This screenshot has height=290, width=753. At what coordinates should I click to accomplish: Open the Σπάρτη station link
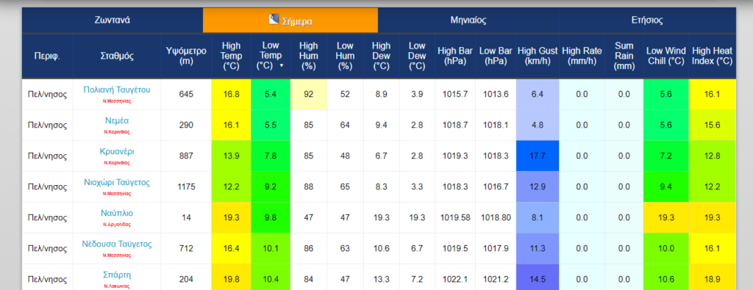point(117,275)
